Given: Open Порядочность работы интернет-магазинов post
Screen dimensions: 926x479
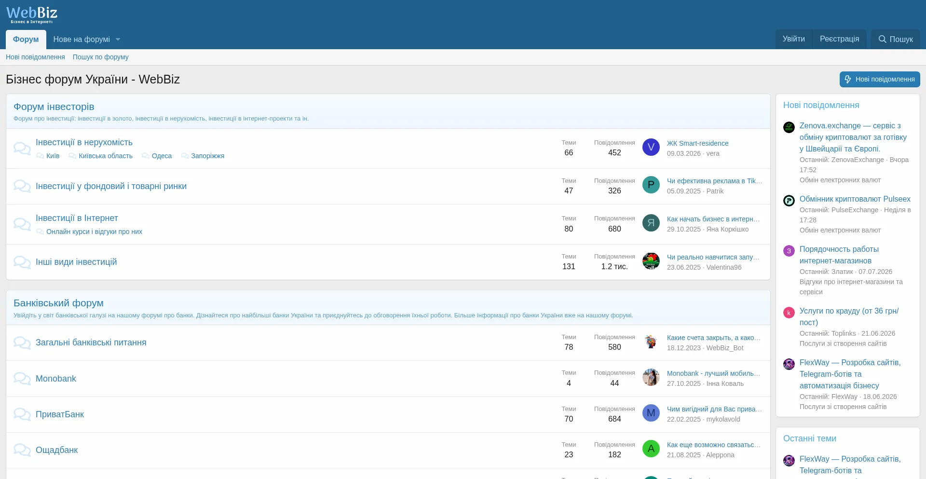Looking at the screenshot, I should tap(839, 255).
